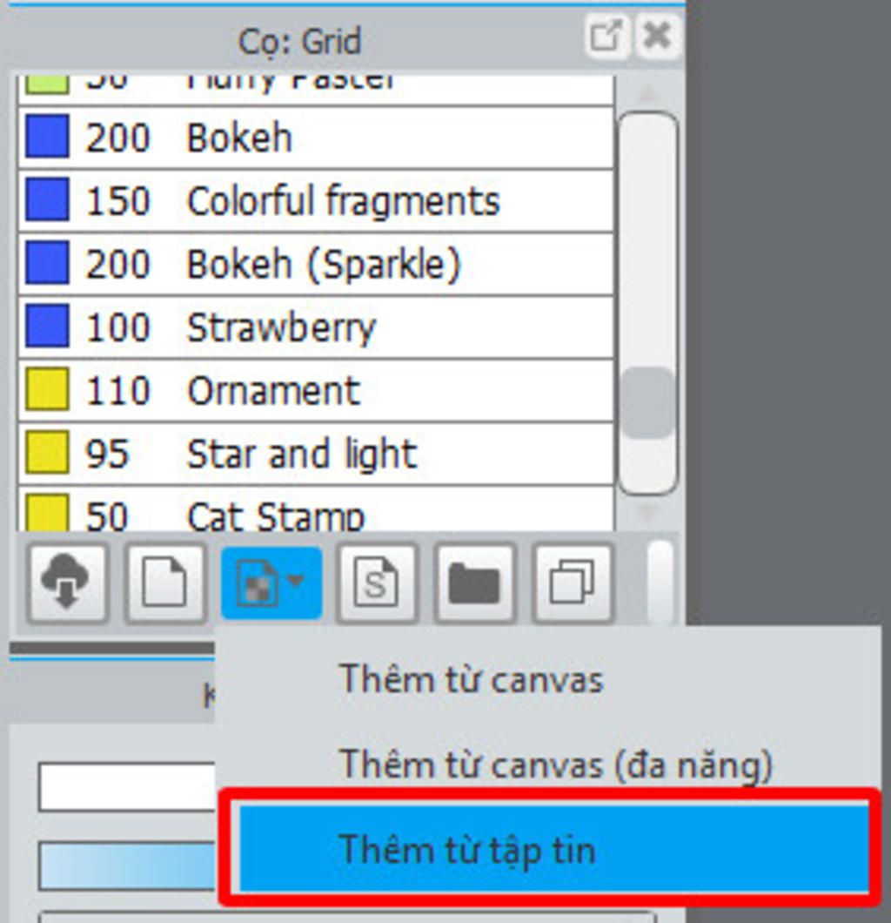Select the Bokeh (Sparkle) brush
Image resolution: width=891 pixels, height=923 pixels.
click(316, 264)
